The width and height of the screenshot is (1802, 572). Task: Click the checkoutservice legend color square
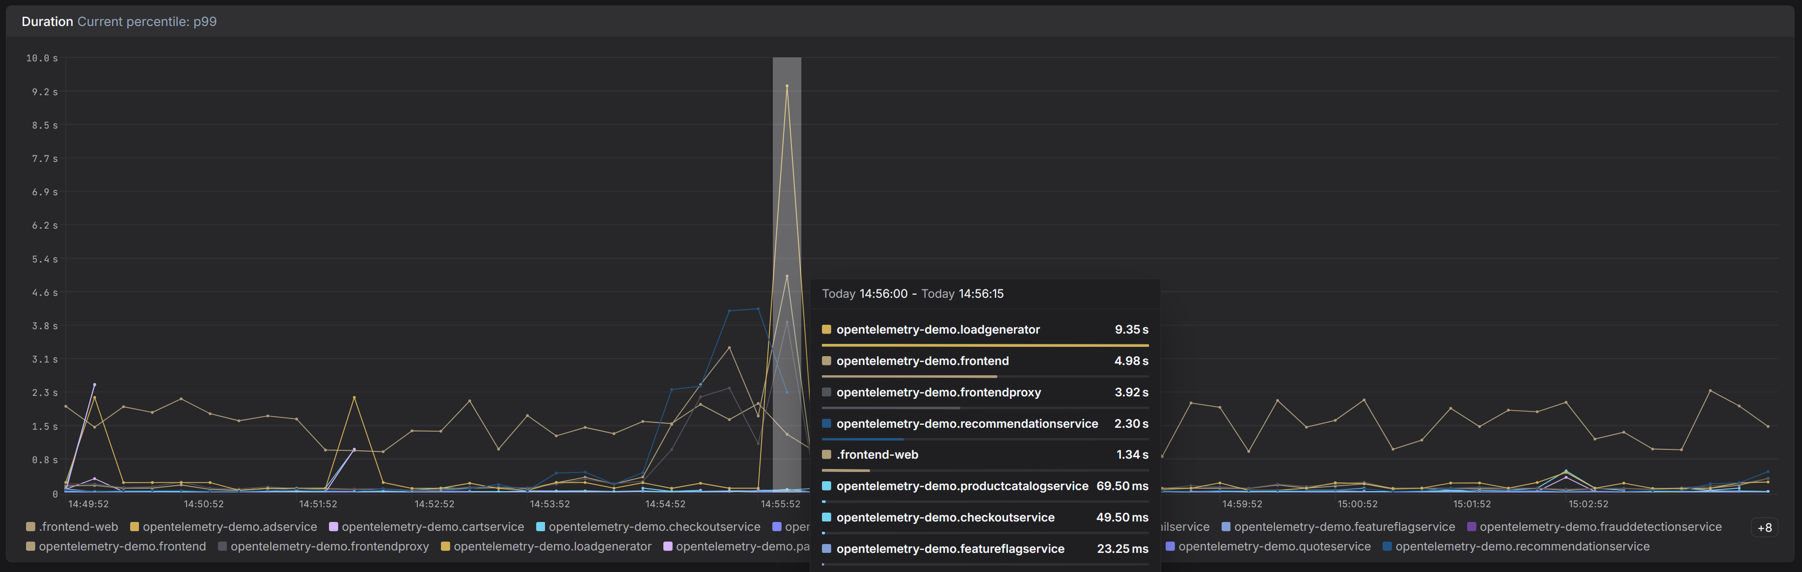coord(540,526)
